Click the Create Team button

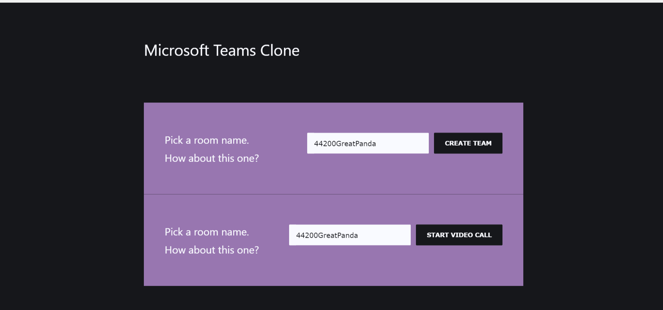coord(468,143)
